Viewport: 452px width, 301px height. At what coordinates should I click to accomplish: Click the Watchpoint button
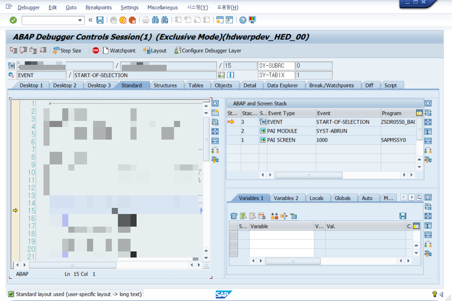click(x=119, y=51)
